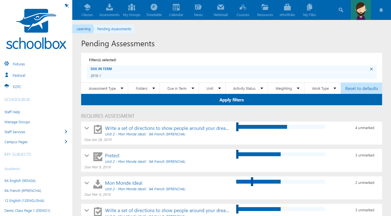Click the pin sidebar icon
This screenshot has height=216, width=391.
click(x=67, y=5)
